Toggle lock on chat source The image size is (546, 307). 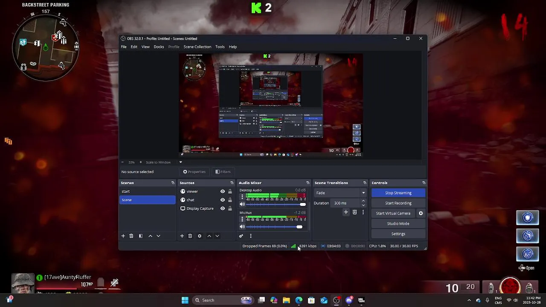pyautogui.click(x=230, y=200)
